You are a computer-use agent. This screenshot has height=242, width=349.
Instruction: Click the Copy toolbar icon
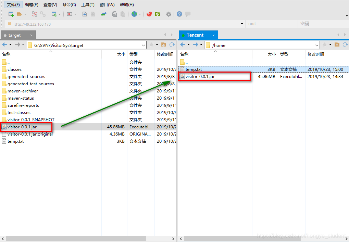pos(115,14)
